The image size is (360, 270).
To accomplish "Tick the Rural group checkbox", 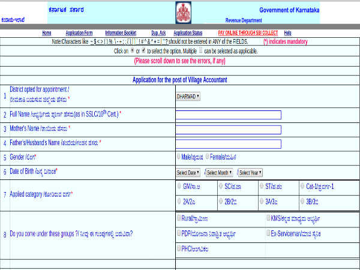I will pyautogui.click(x=179, y=218).
